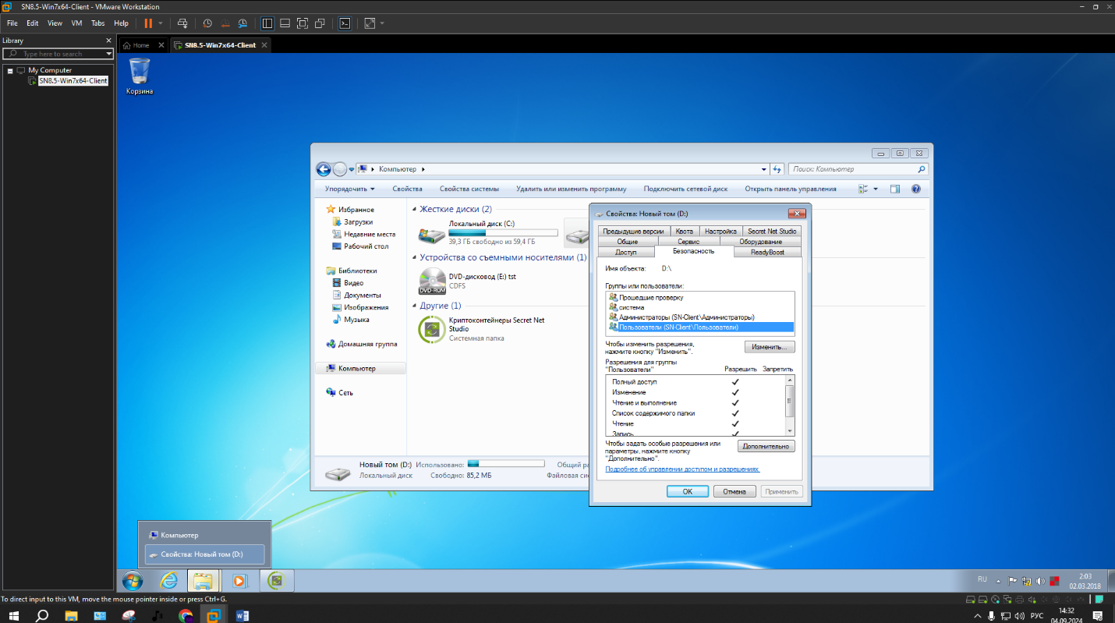Screen dimensions: 1115x623
Task: Click the Send Ctrl+Alt+Del toolbar icon
Action: (182, 23)
